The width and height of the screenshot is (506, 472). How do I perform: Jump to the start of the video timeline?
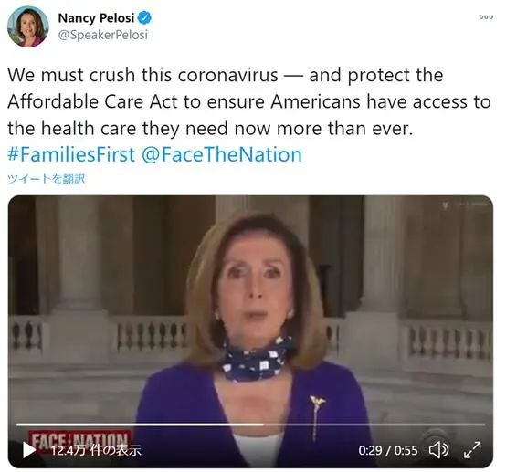coord(18,425)
